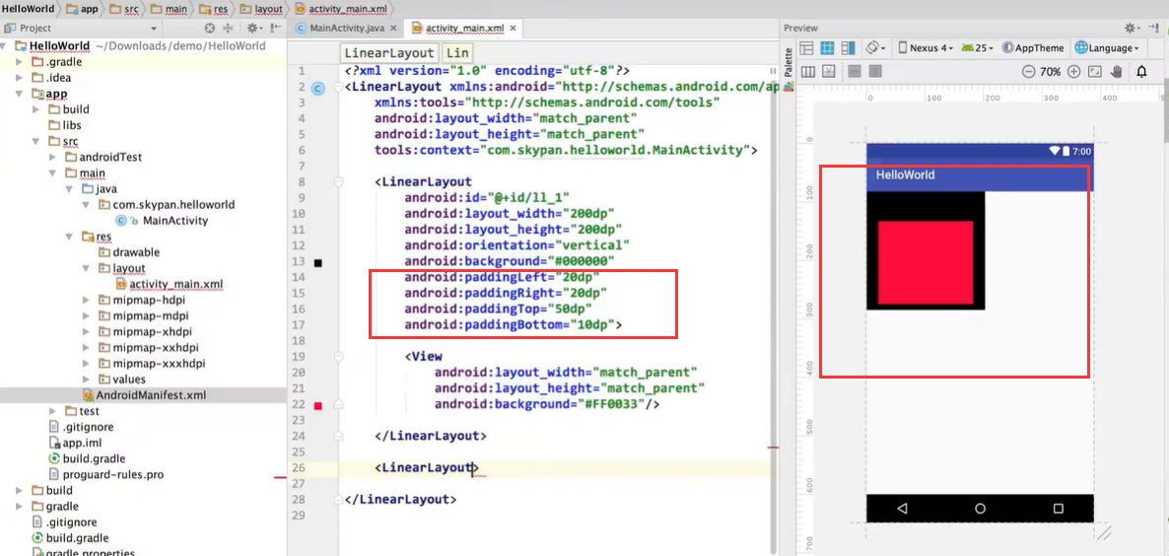Click the baseline alignment icon in Preview toolbar
The width and height of the screenshot is (1169, 556).
coord(828,72)
